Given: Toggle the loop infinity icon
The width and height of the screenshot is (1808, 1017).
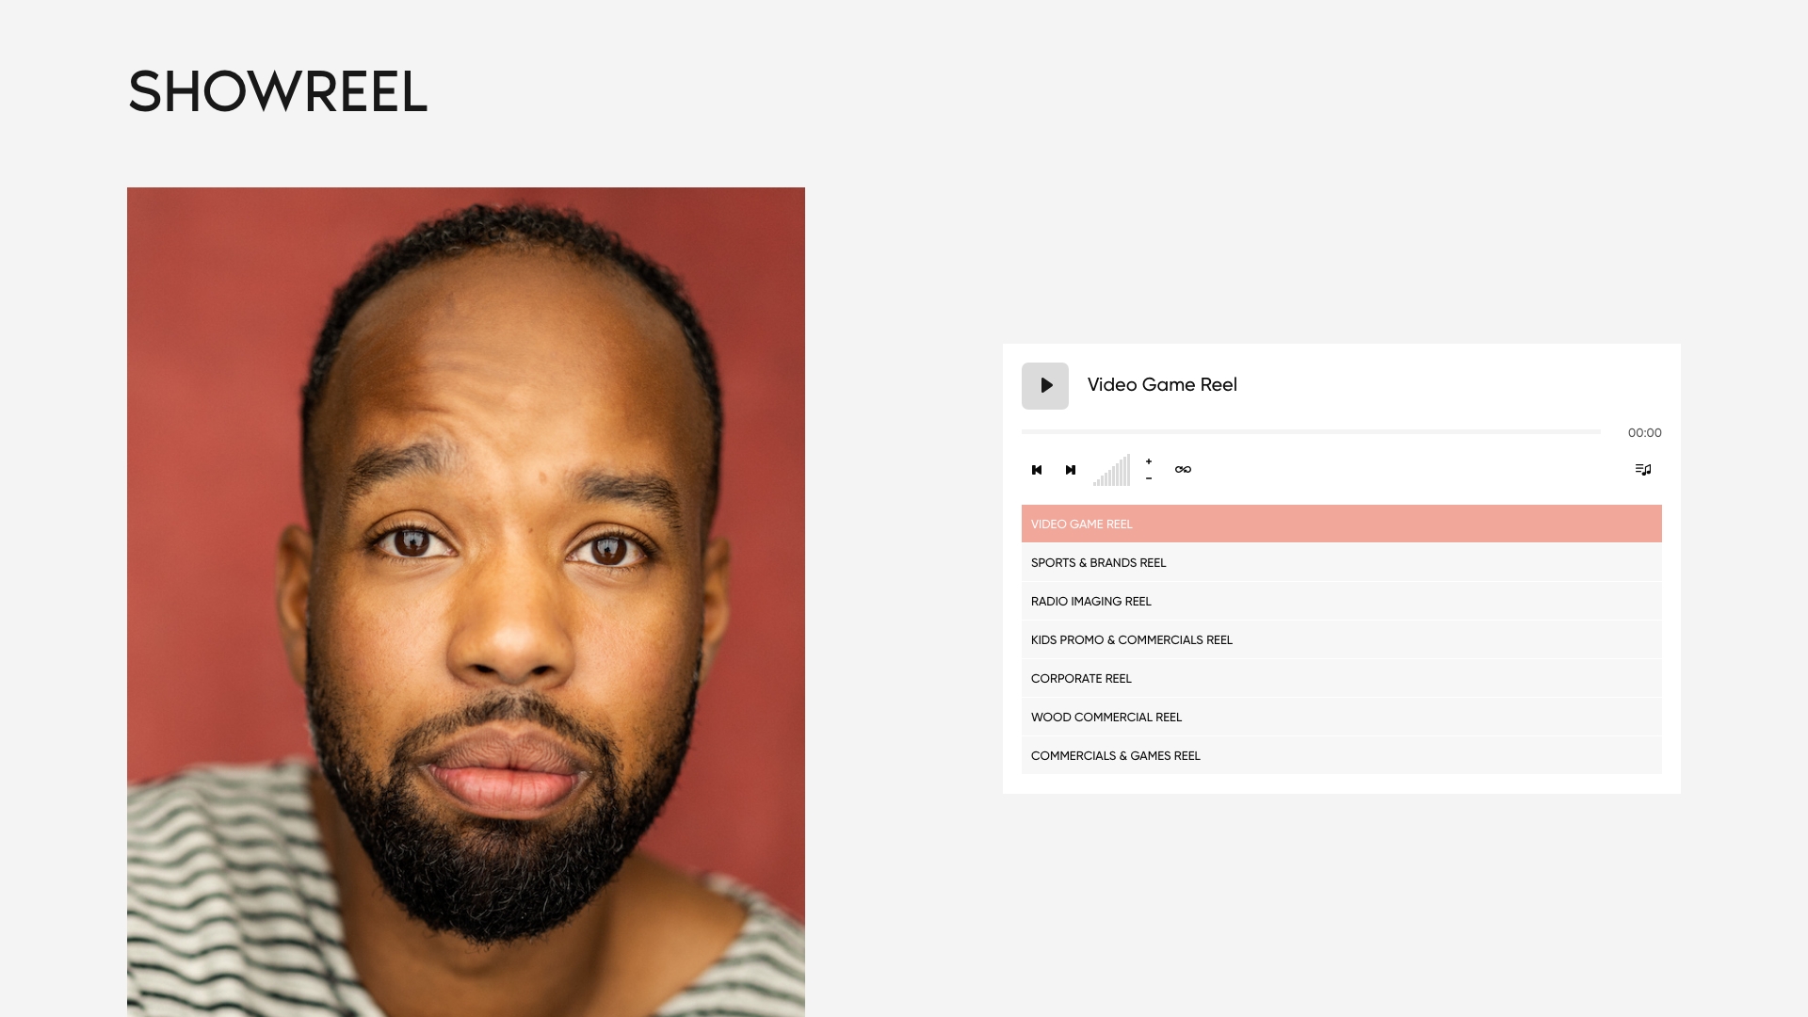Looking at the screenshot, I should pyautogui.click(x=1184, y=470).
